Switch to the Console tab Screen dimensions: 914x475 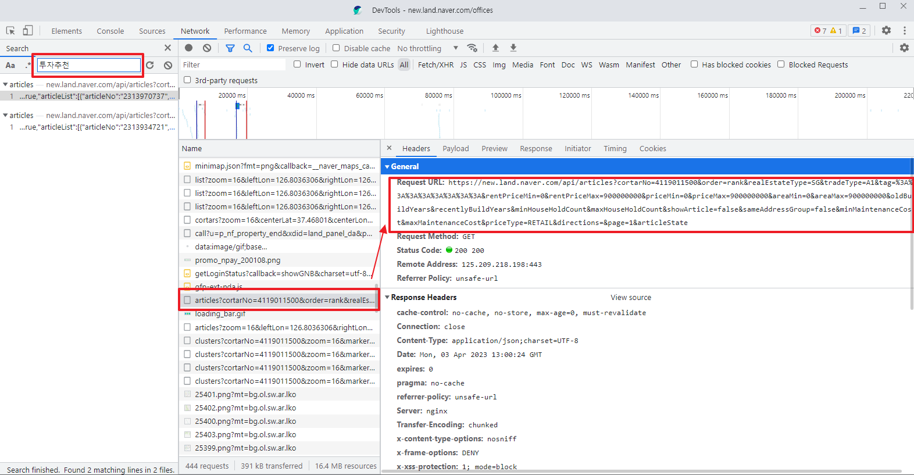(x=110, y=31)
